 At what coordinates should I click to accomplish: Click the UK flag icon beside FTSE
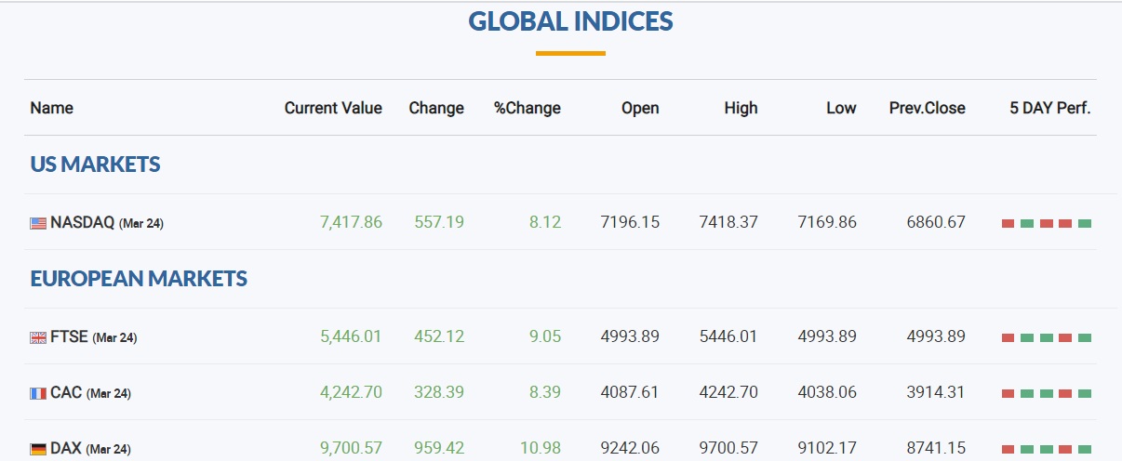(x=38, y=337)
